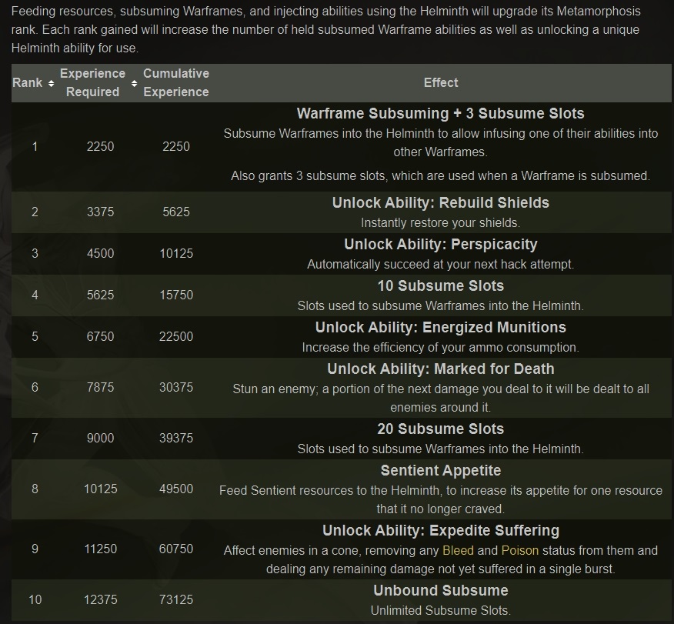674x624 pixels.
Task: Click cumulative experience value 39375
Action: [176, 438]
